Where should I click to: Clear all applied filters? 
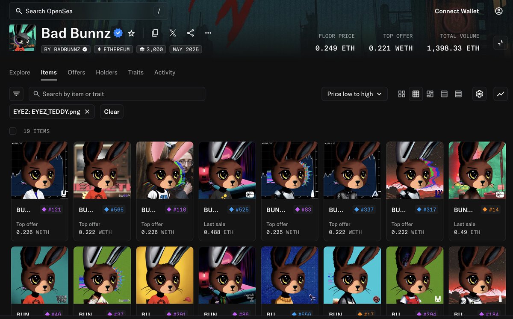coord(111,111)
